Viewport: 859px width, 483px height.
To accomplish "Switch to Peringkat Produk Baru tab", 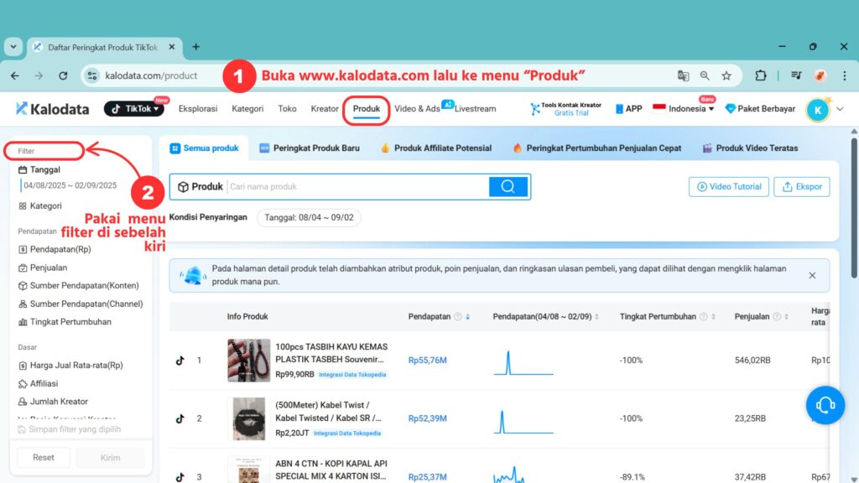I will tap(310, 148).
